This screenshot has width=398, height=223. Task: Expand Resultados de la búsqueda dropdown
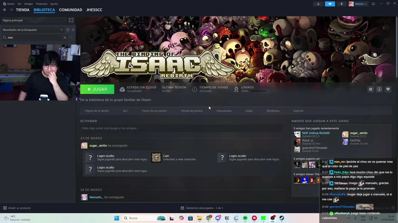point(33,30)
